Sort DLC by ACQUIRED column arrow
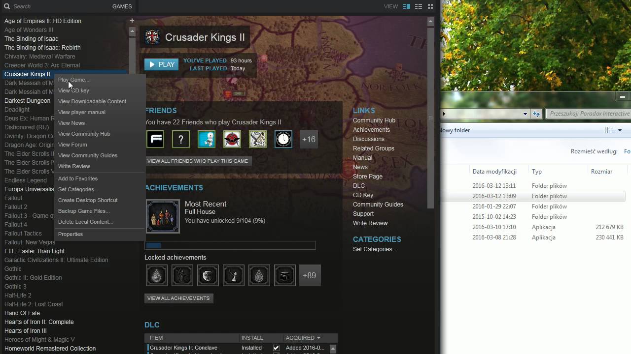 pyautogui.click(x=318, y=338)
